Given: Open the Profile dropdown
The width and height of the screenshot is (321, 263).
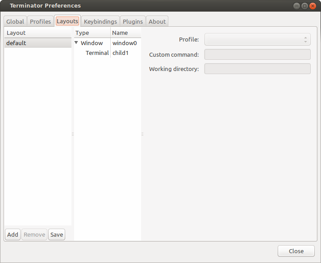Looking at the screenshot, I should [257, 39].
